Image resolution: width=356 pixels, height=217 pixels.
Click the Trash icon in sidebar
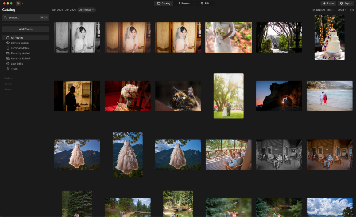tap(8, 69)
